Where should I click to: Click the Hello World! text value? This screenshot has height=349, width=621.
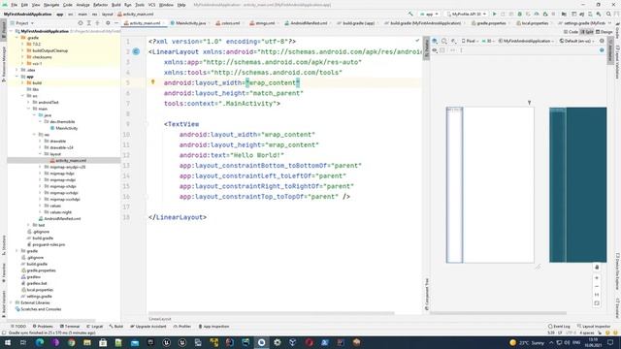[257, 155]
